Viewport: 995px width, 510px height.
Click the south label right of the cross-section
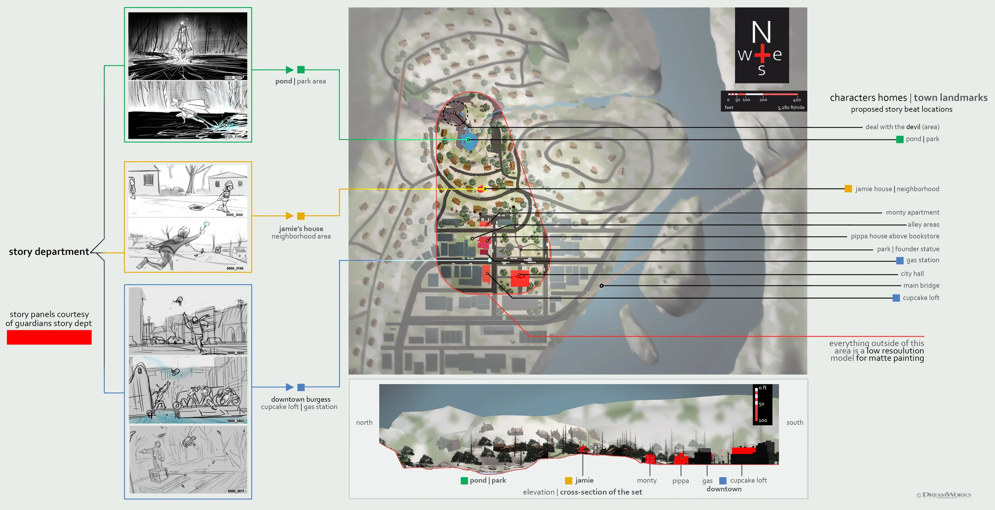pos(795,423)
